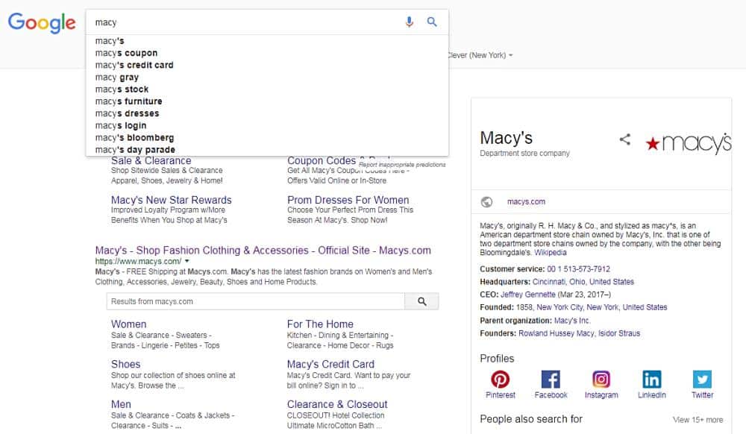Viewport: 746px width, 434px height.
Task: Share the Macy's knowledge panel
Action: pyautogui.click(x=624, y=139)
